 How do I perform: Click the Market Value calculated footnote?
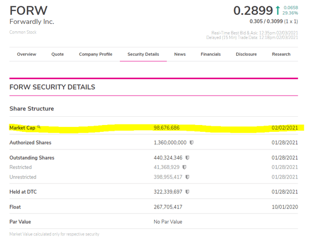coord(54,234)
